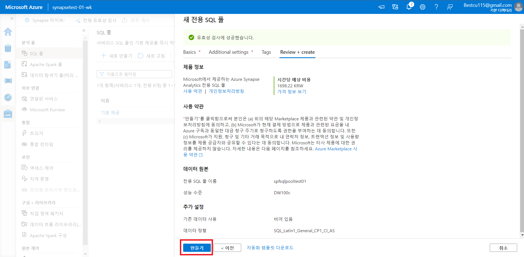Click the DW100c performance level value

(x=282, y=193)
